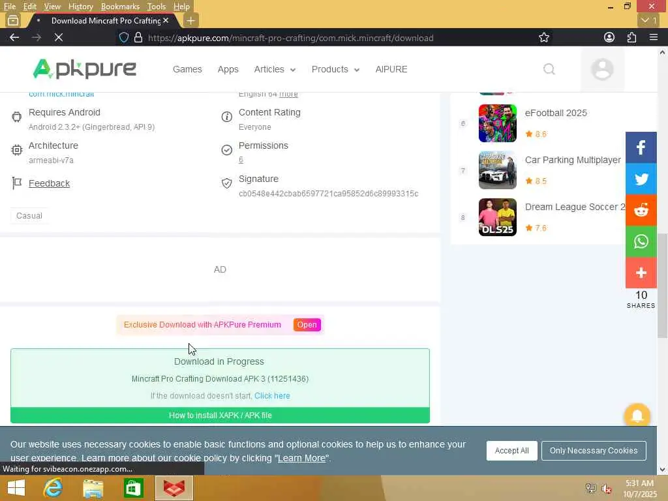Click the orange notification bell button
The width and height of the screenshot is (668, 501).
click(637, 416)
